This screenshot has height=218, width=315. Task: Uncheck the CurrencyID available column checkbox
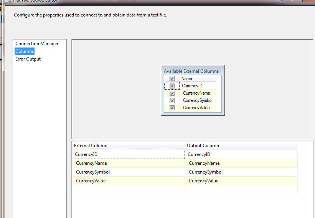(x=172, y=86)
